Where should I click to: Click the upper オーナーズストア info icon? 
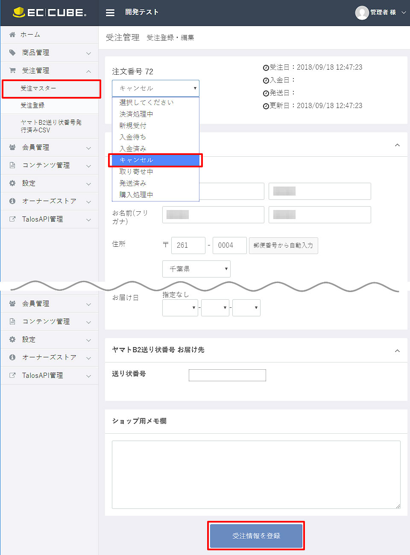click(12, 201)
